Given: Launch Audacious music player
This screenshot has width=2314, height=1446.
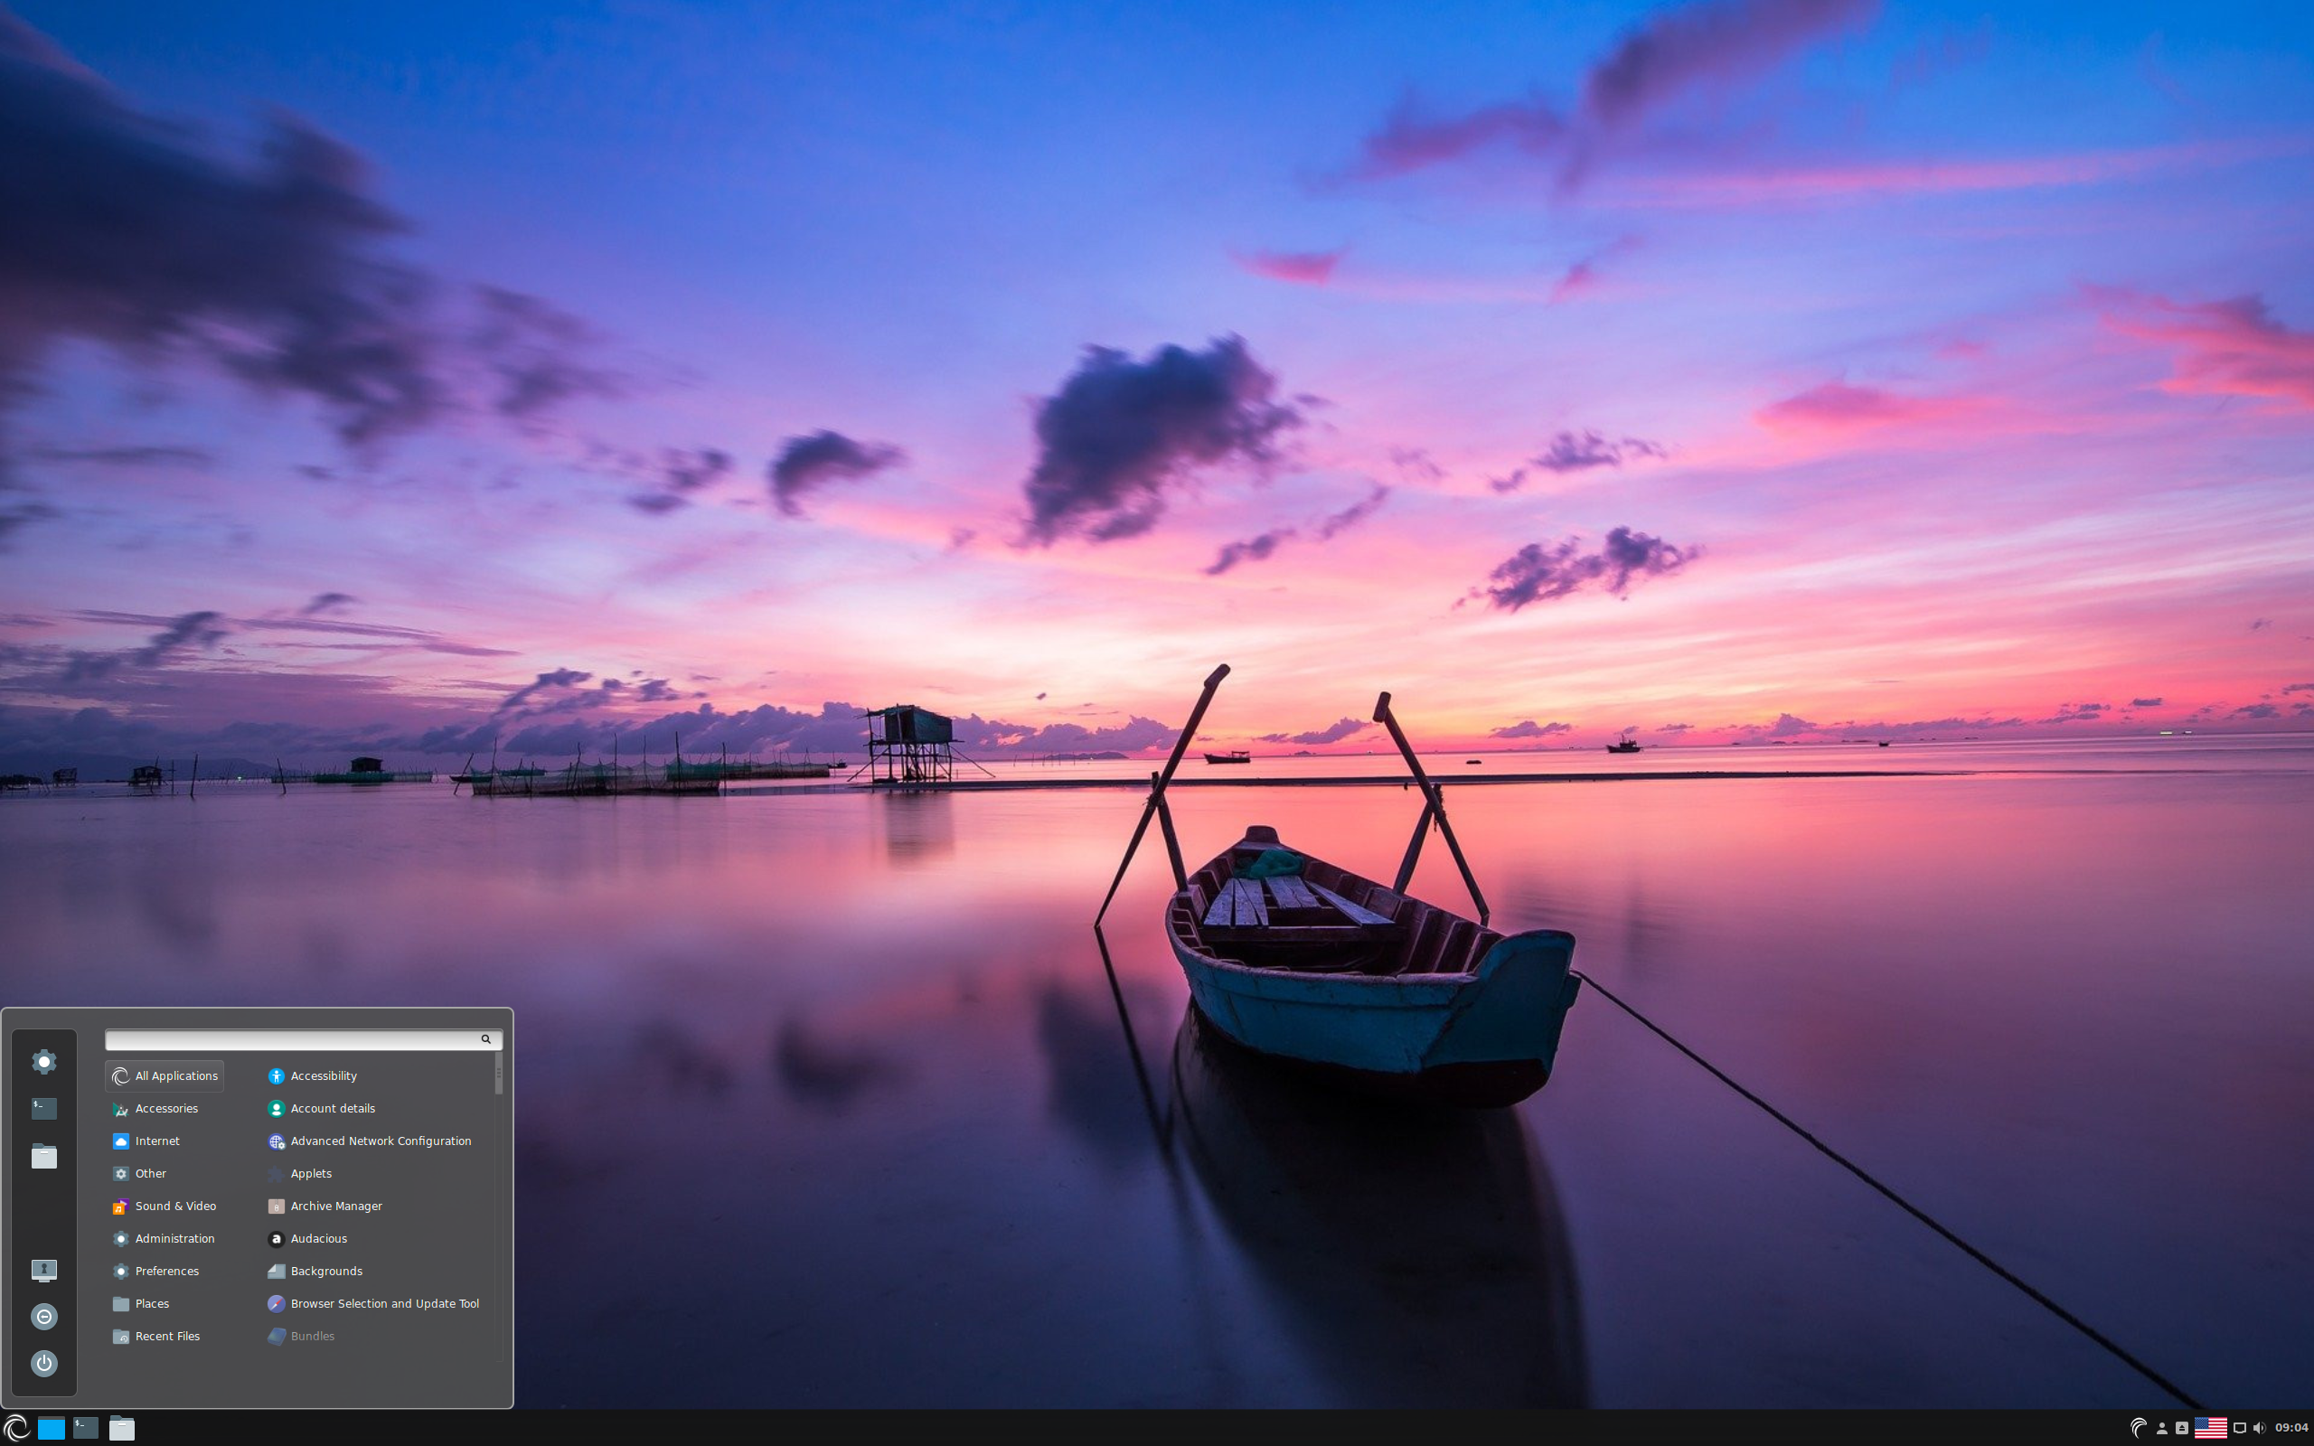Looking at the screenshot, I should (318, 1238).
